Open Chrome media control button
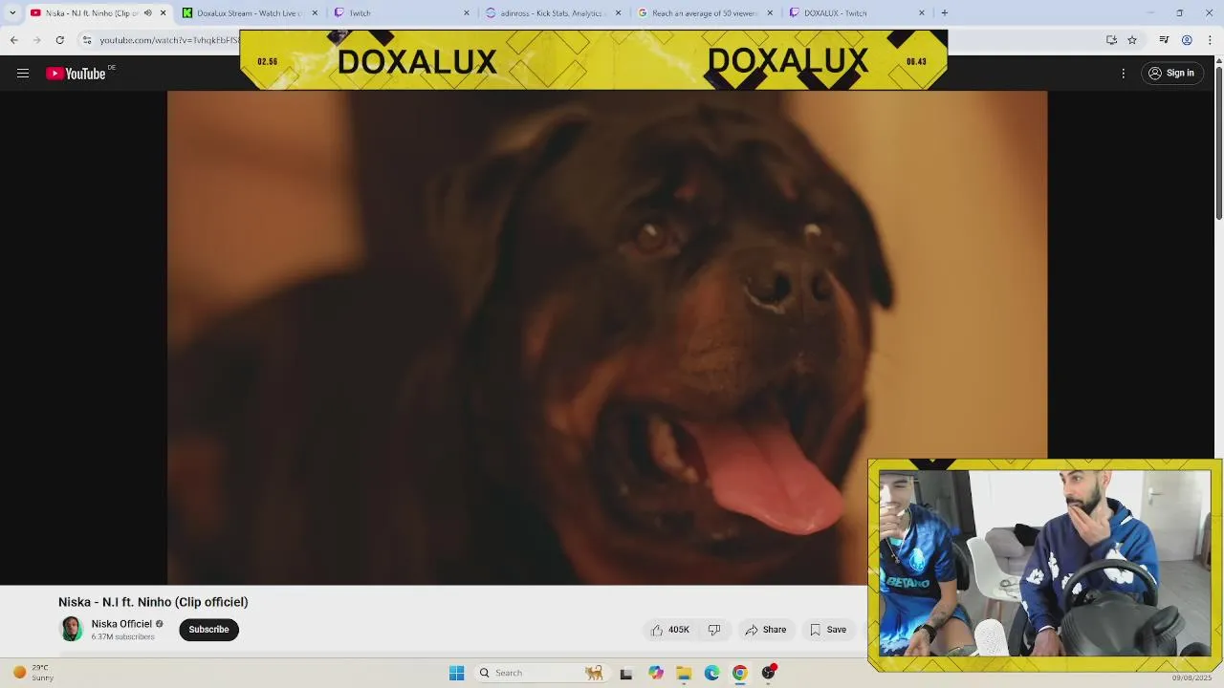The width and height of the screenshot is (1224, 688). (x=1164, y=40)
